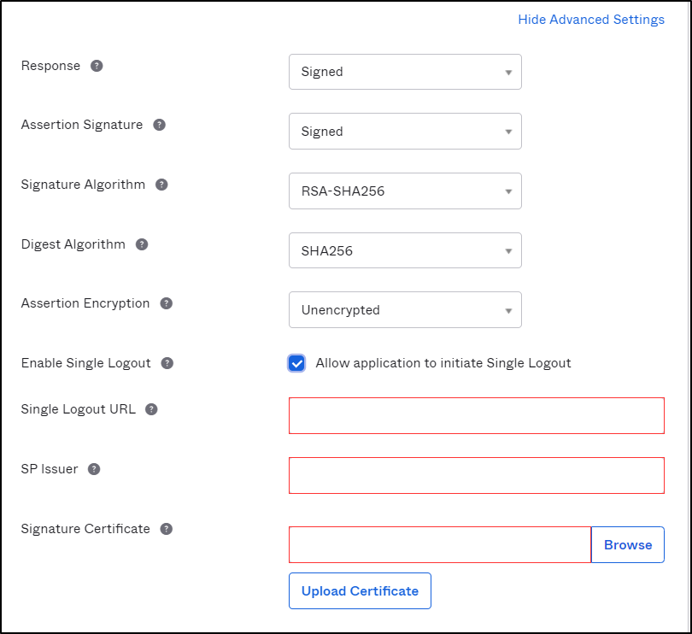Click Enable Single Logout help icon

coord(167,363)
